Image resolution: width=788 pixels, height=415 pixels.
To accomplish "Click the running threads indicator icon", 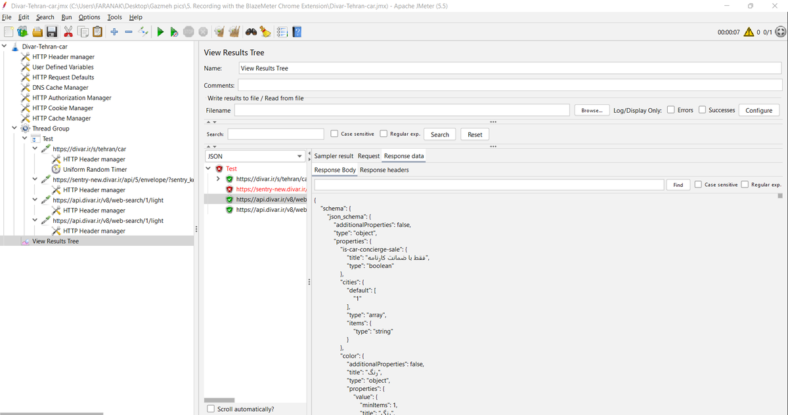I will point(780,31).
